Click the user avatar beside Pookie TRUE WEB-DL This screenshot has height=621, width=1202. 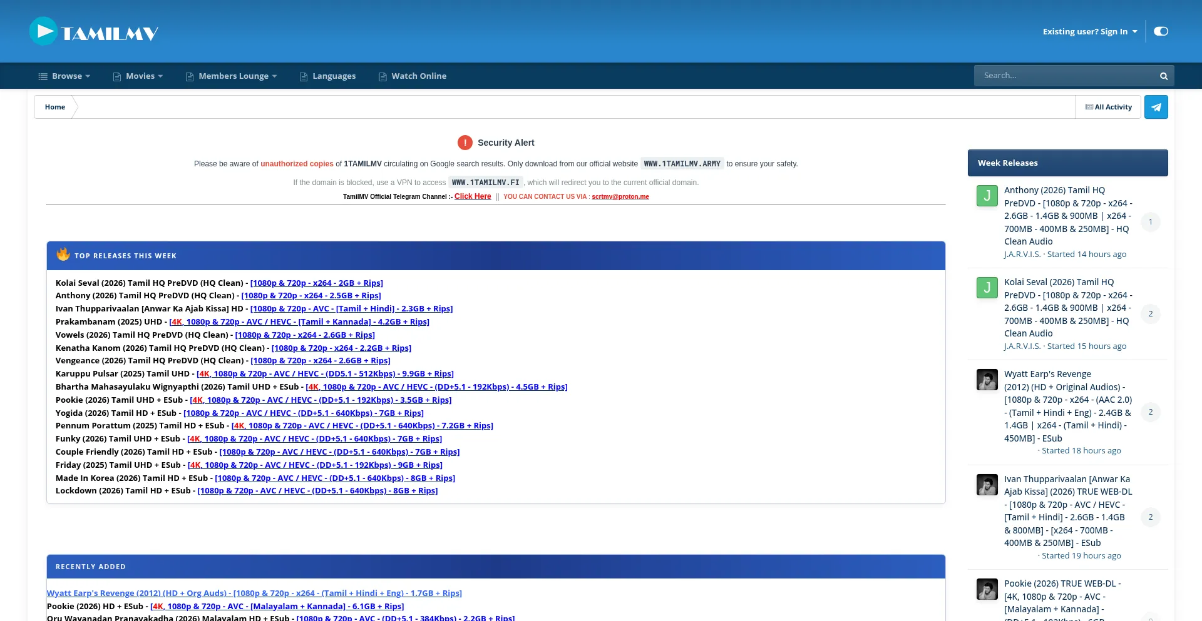(x=987, y=589)
